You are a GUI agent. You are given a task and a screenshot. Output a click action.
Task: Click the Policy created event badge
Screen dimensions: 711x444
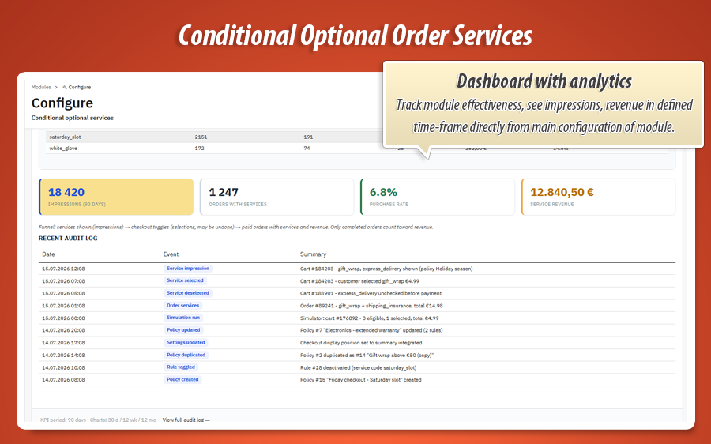182,379
